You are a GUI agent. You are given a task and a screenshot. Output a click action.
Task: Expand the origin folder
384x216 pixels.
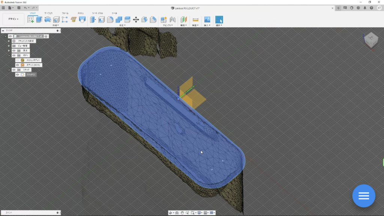click(9, 51)
